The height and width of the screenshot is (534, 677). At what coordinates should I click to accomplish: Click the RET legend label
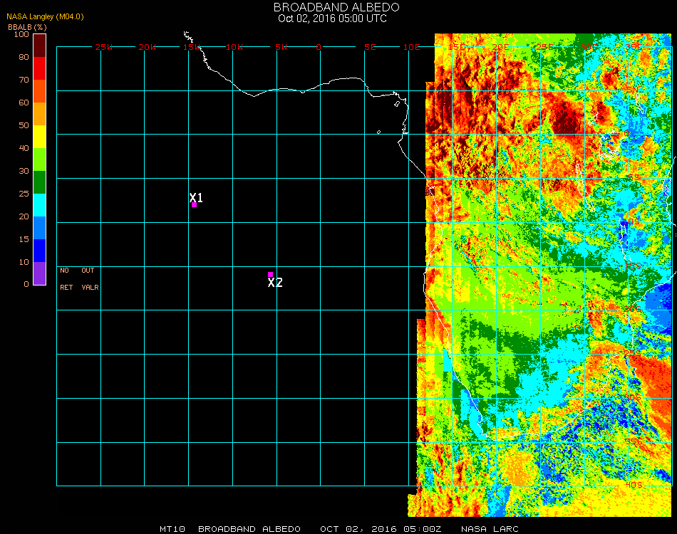click(x=66, y=287)
